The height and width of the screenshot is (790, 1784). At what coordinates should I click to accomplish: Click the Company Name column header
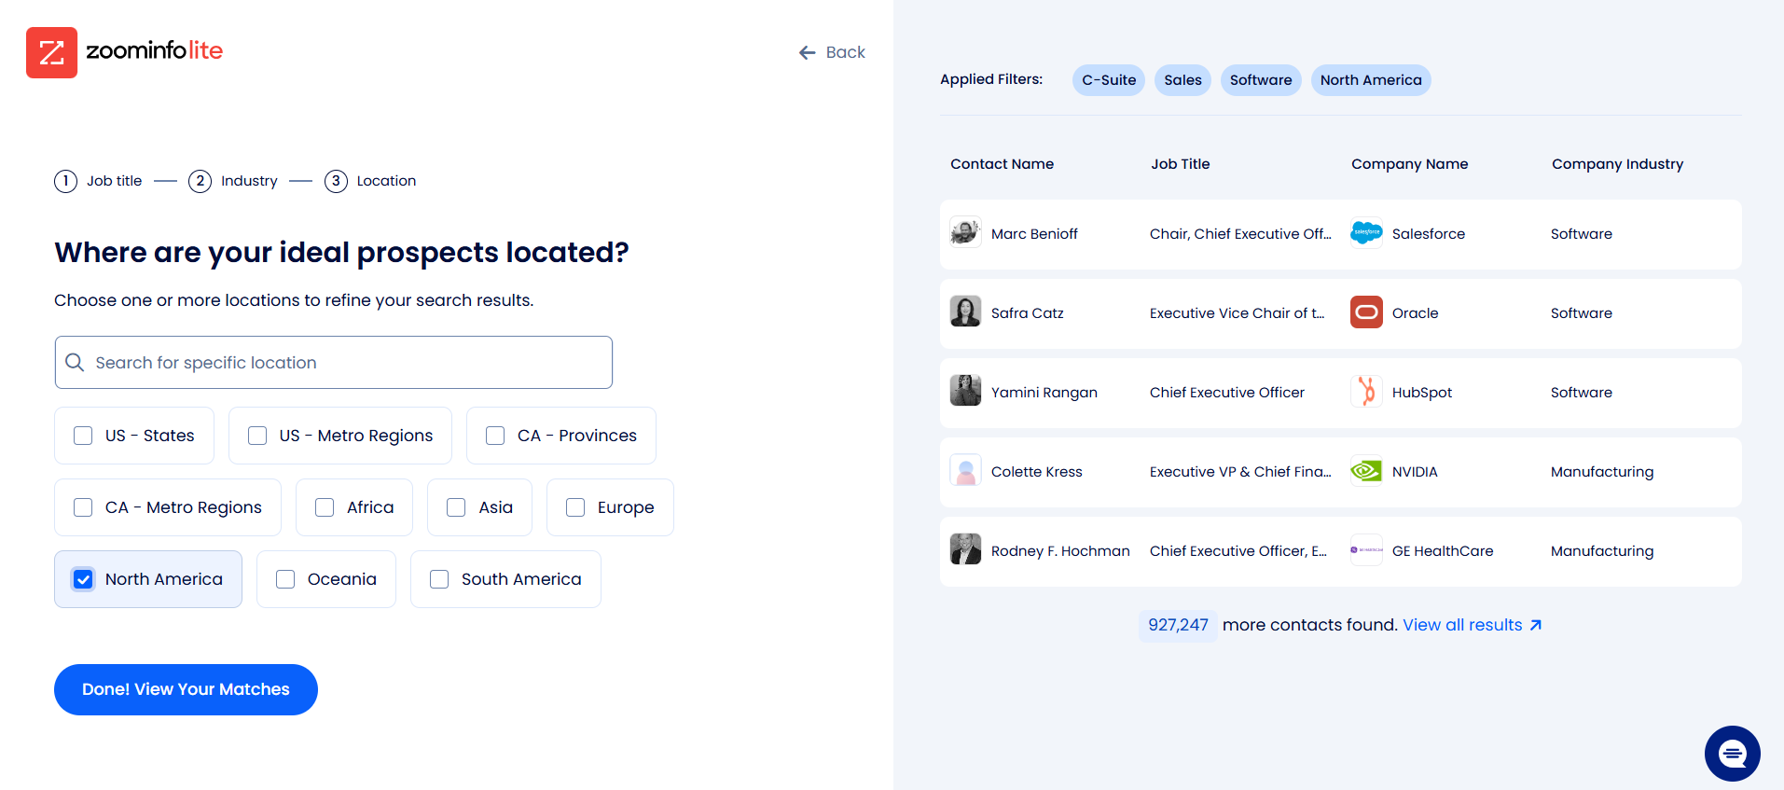pyautogui.click(x=1409, y=164)
